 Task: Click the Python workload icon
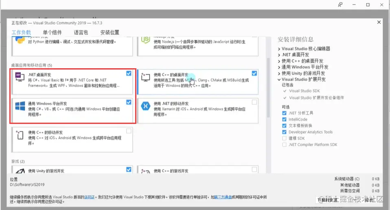(20, 40)
